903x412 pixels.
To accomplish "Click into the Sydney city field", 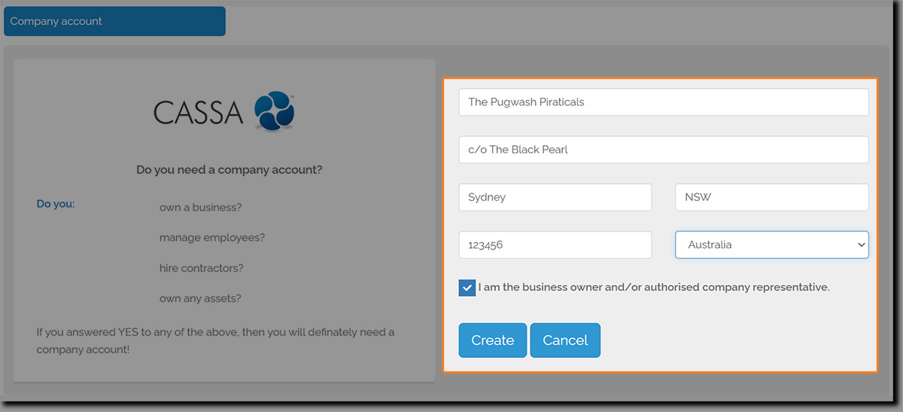I will (x=555, y=197).
